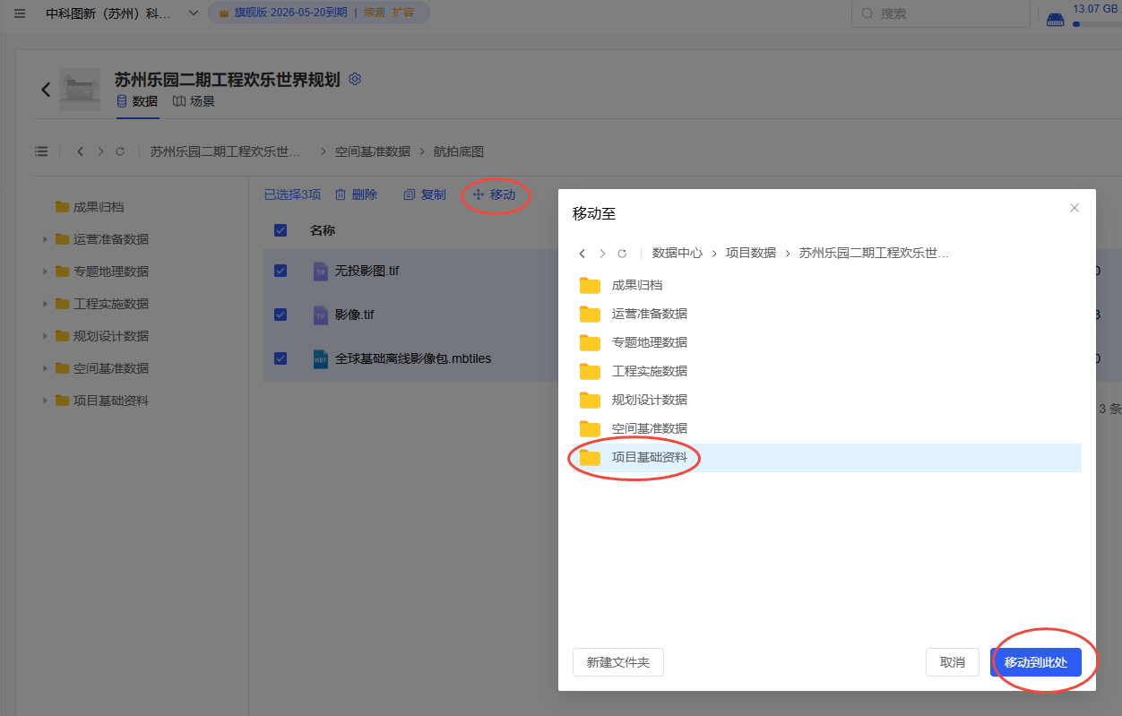Click the list view toggle icon
Image resolution: width=1122 pixels, height=716 pixels.
(41, 151)
